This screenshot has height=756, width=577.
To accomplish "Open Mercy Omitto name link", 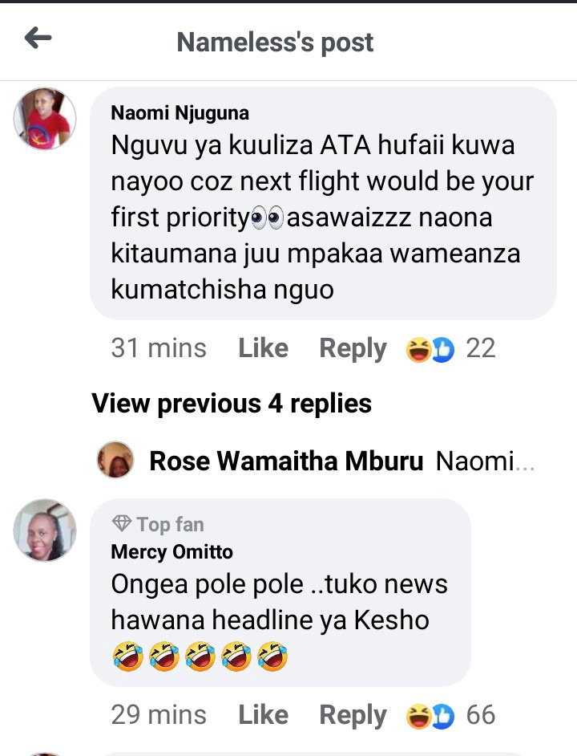I will click(172, 552).
